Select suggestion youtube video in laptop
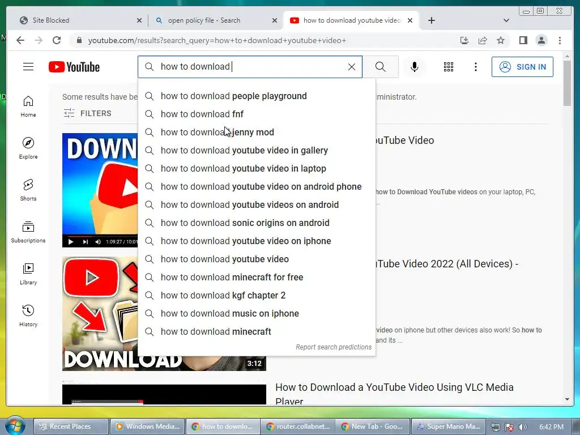This screenshot has height=435, width=580. tap(257, 169)
